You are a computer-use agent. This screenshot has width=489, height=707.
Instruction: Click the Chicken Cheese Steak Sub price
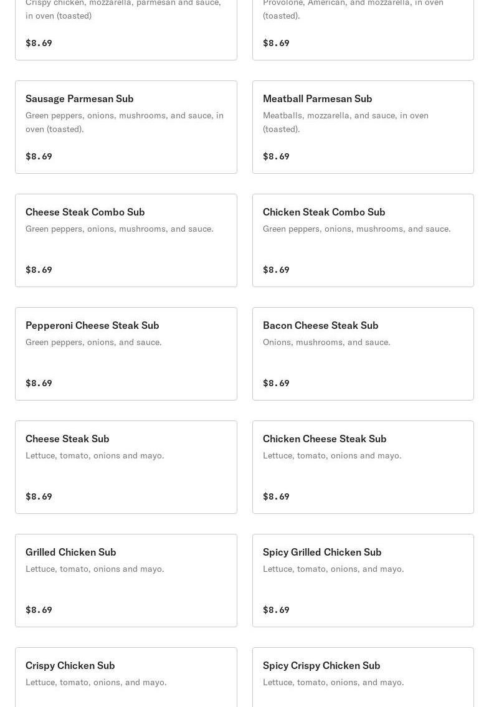[276, 496]
